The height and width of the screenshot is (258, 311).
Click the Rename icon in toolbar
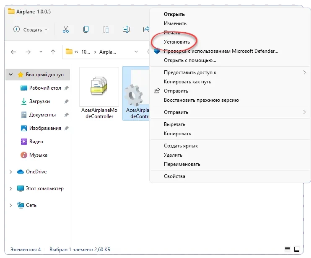[126, 29]
